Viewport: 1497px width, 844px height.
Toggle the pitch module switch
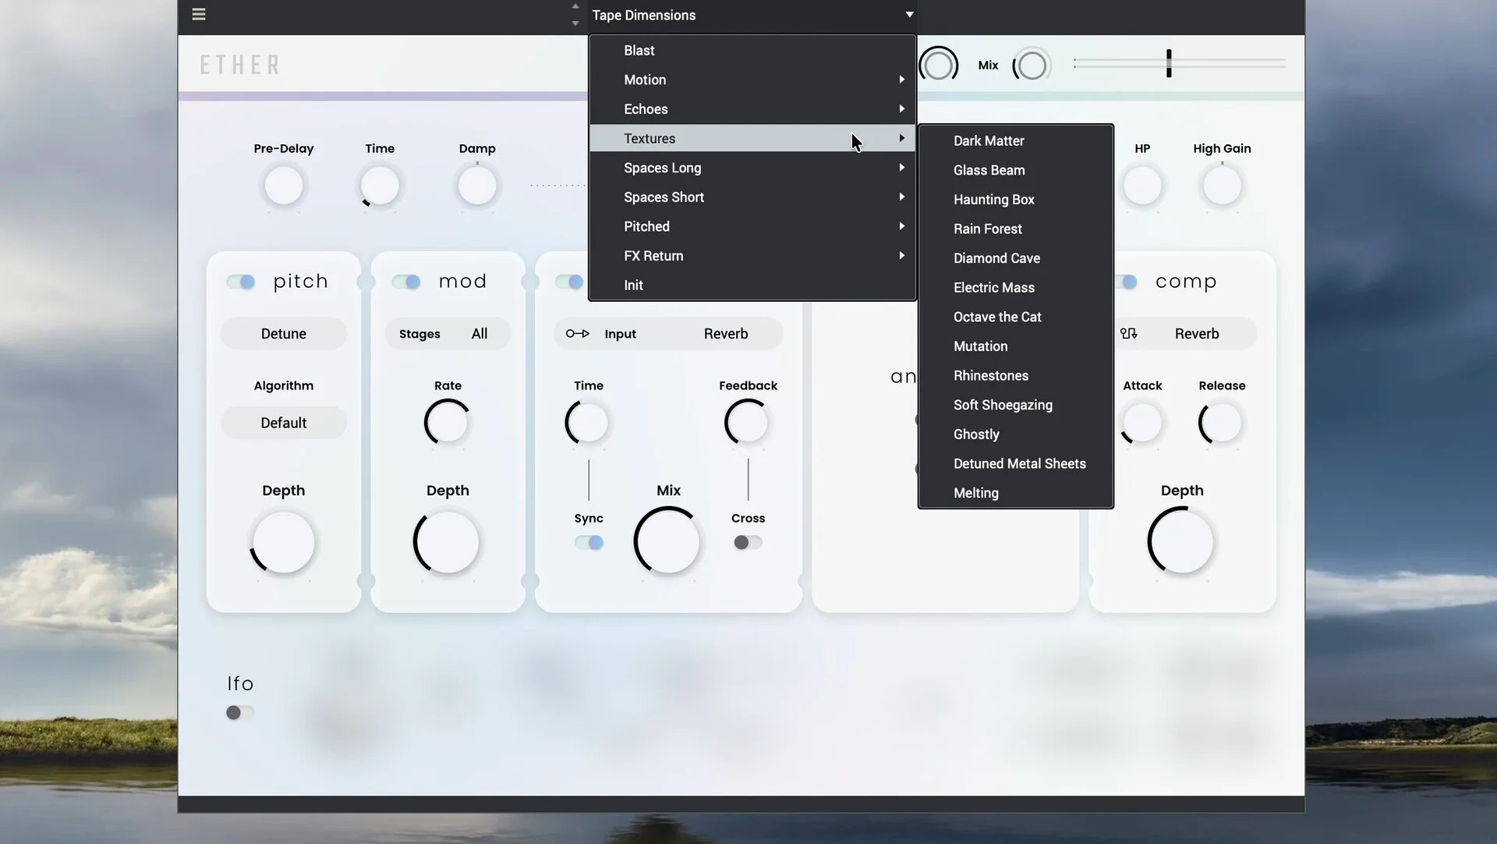pos(241,282)
